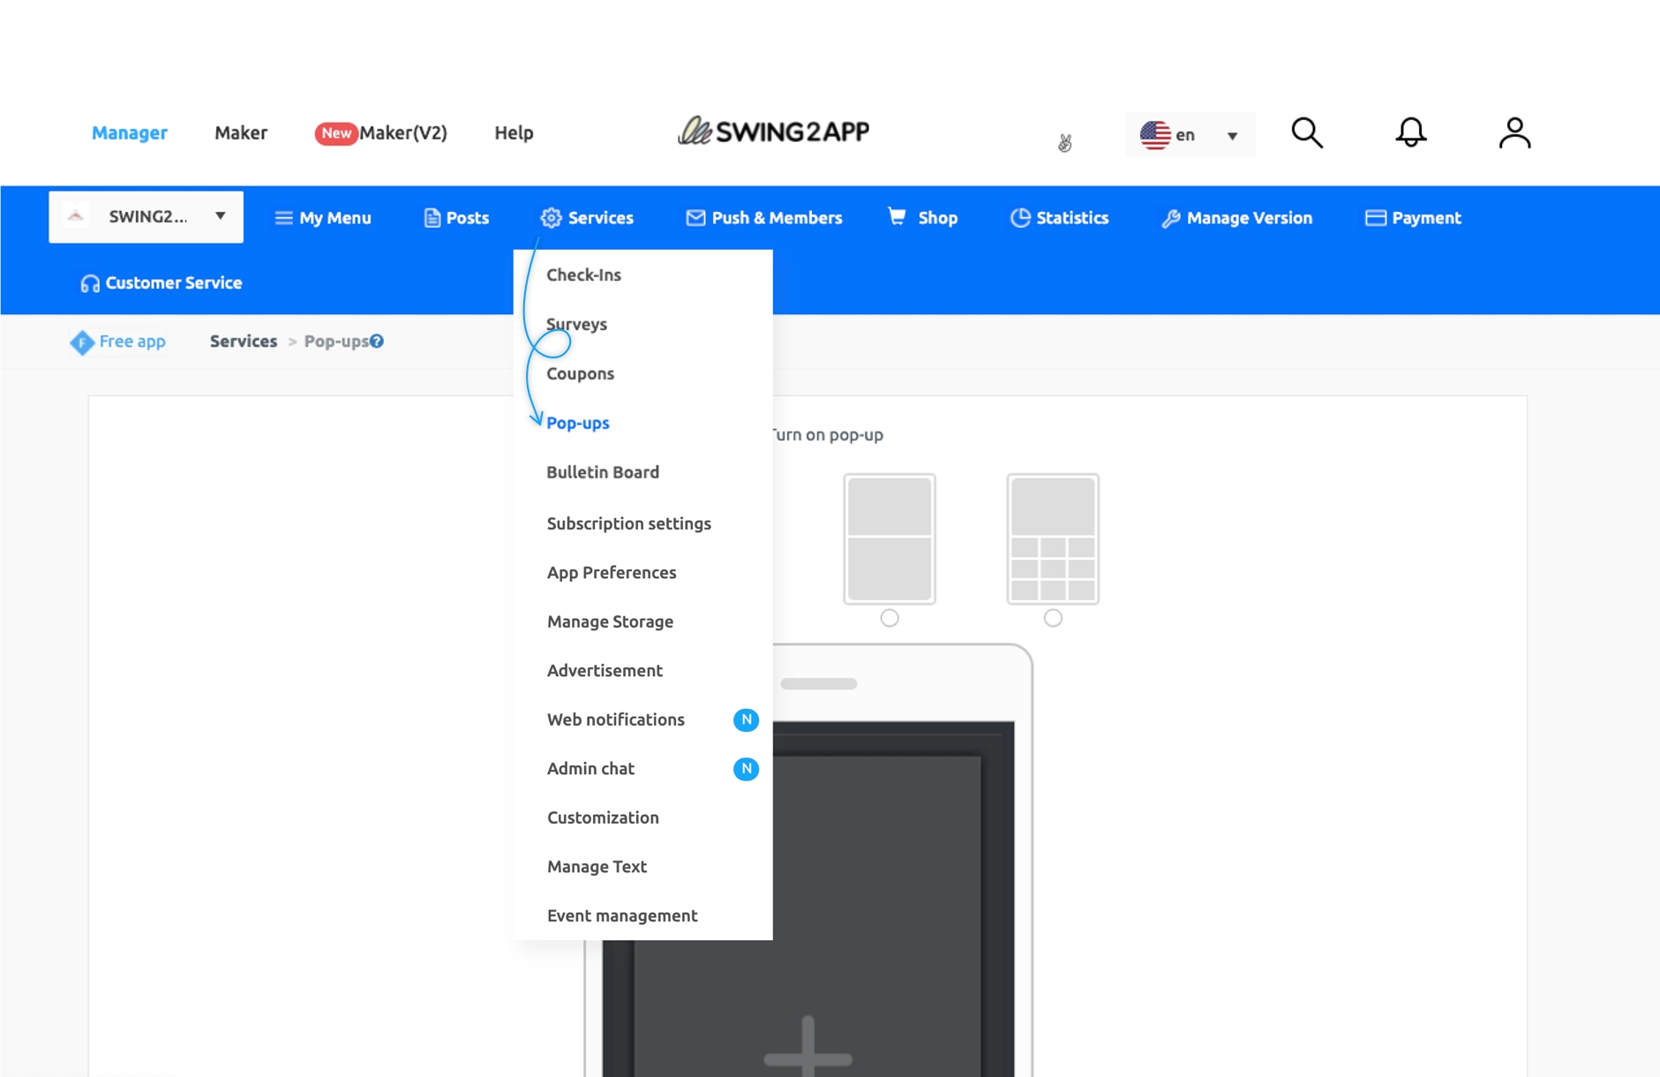Click the N badge beside Admin chat
This screenshot has width=1660, height=1077.
coord(746,769)
